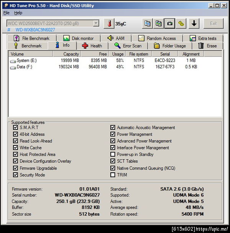This screenshot has width=230, height=233.
Task: Toggle Device Configuration Overlay checkbox
Action: (15, 161)
